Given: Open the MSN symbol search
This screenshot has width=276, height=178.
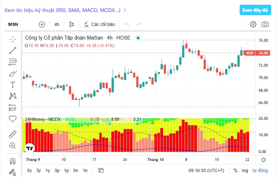Looking at the screenshot, I should pyautogui.click(x=13, y=24).
